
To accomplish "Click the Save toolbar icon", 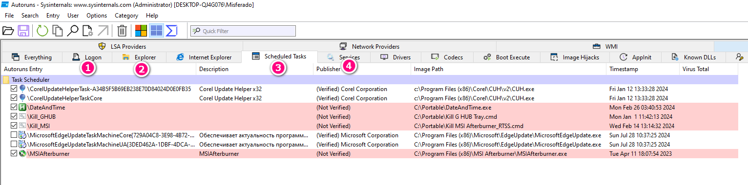I will point(23,31).
